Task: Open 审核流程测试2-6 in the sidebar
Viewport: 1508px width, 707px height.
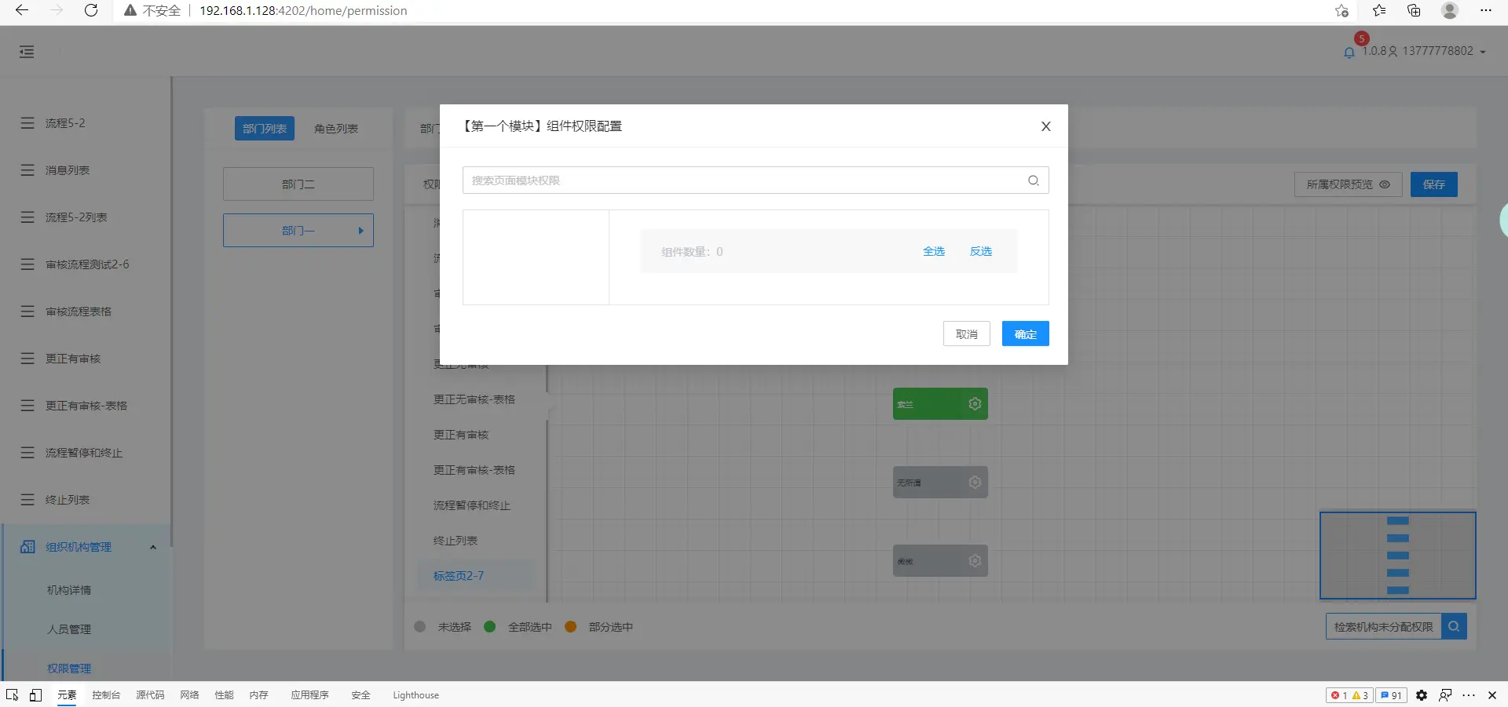Action: [87, 264]
